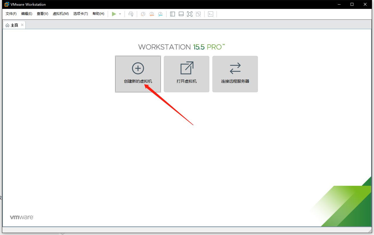Expand the power options dropdown arrow

pyautogui.click(x=120, y=14)
